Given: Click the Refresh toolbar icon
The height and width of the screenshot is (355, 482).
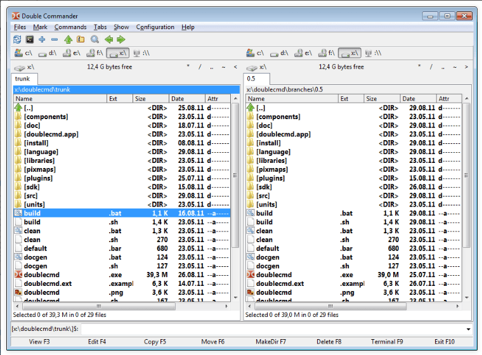Looking at the screenshot, I should 17,39.
